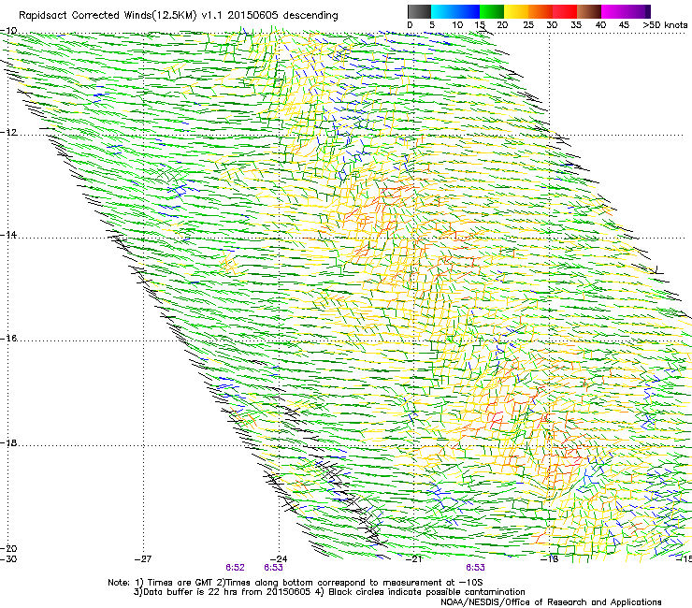This screenshot has height=608, width=692.
Task: Click the "35" label under the color scale
Action: (x=576, y=25)
